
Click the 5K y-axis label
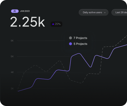pos(12,56)
